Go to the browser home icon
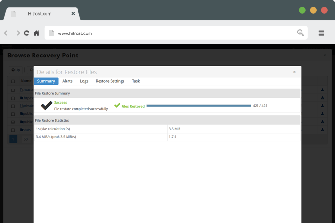The height and width of the screenshot is (223, 335). (36, 33)
